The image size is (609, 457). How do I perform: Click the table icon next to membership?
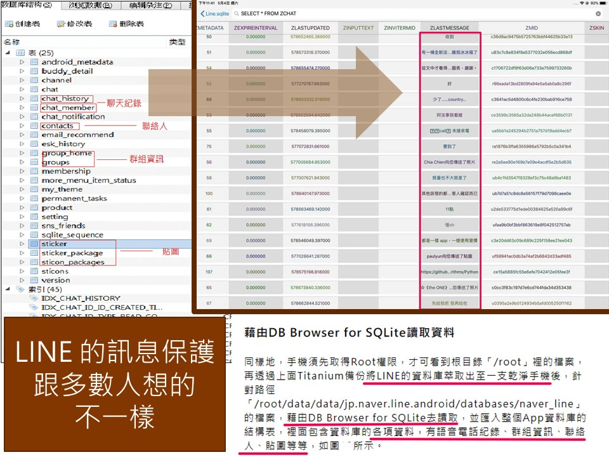[x=34, y=171]
